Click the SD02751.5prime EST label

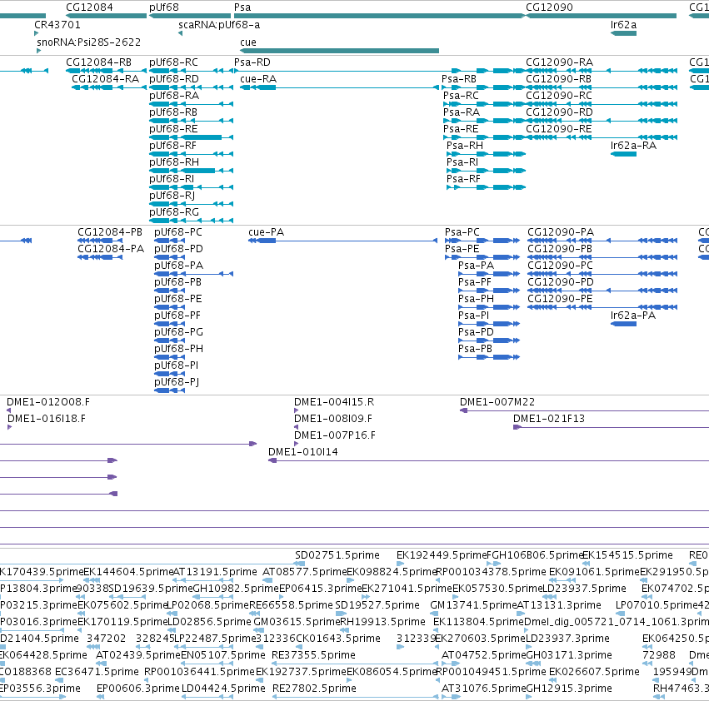click(337, 555)
